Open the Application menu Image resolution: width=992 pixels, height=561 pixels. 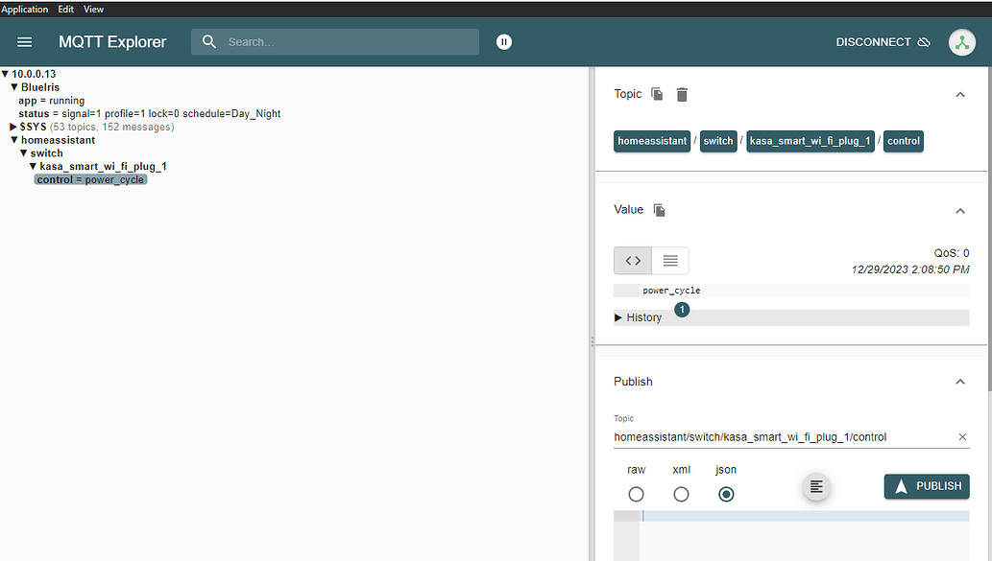(x=25, y=9)
